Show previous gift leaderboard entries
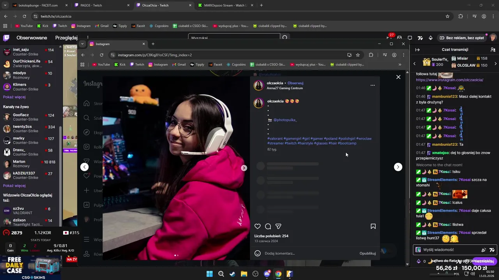The height and width of the screenshot is (280, 499). click(414, 63)
